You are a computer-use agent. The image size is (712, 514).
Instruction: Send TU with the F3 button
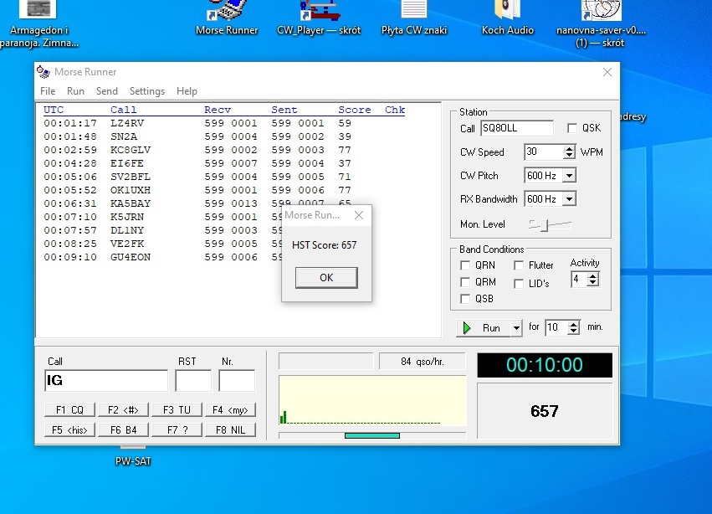177,410
